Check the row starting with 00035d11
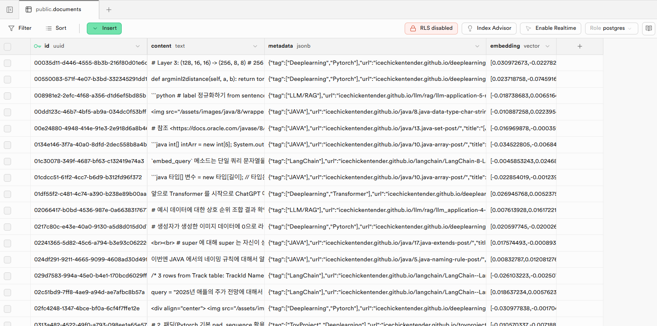Screen dimensions: 657x326 pyautogui.click(x=8, y=63)
